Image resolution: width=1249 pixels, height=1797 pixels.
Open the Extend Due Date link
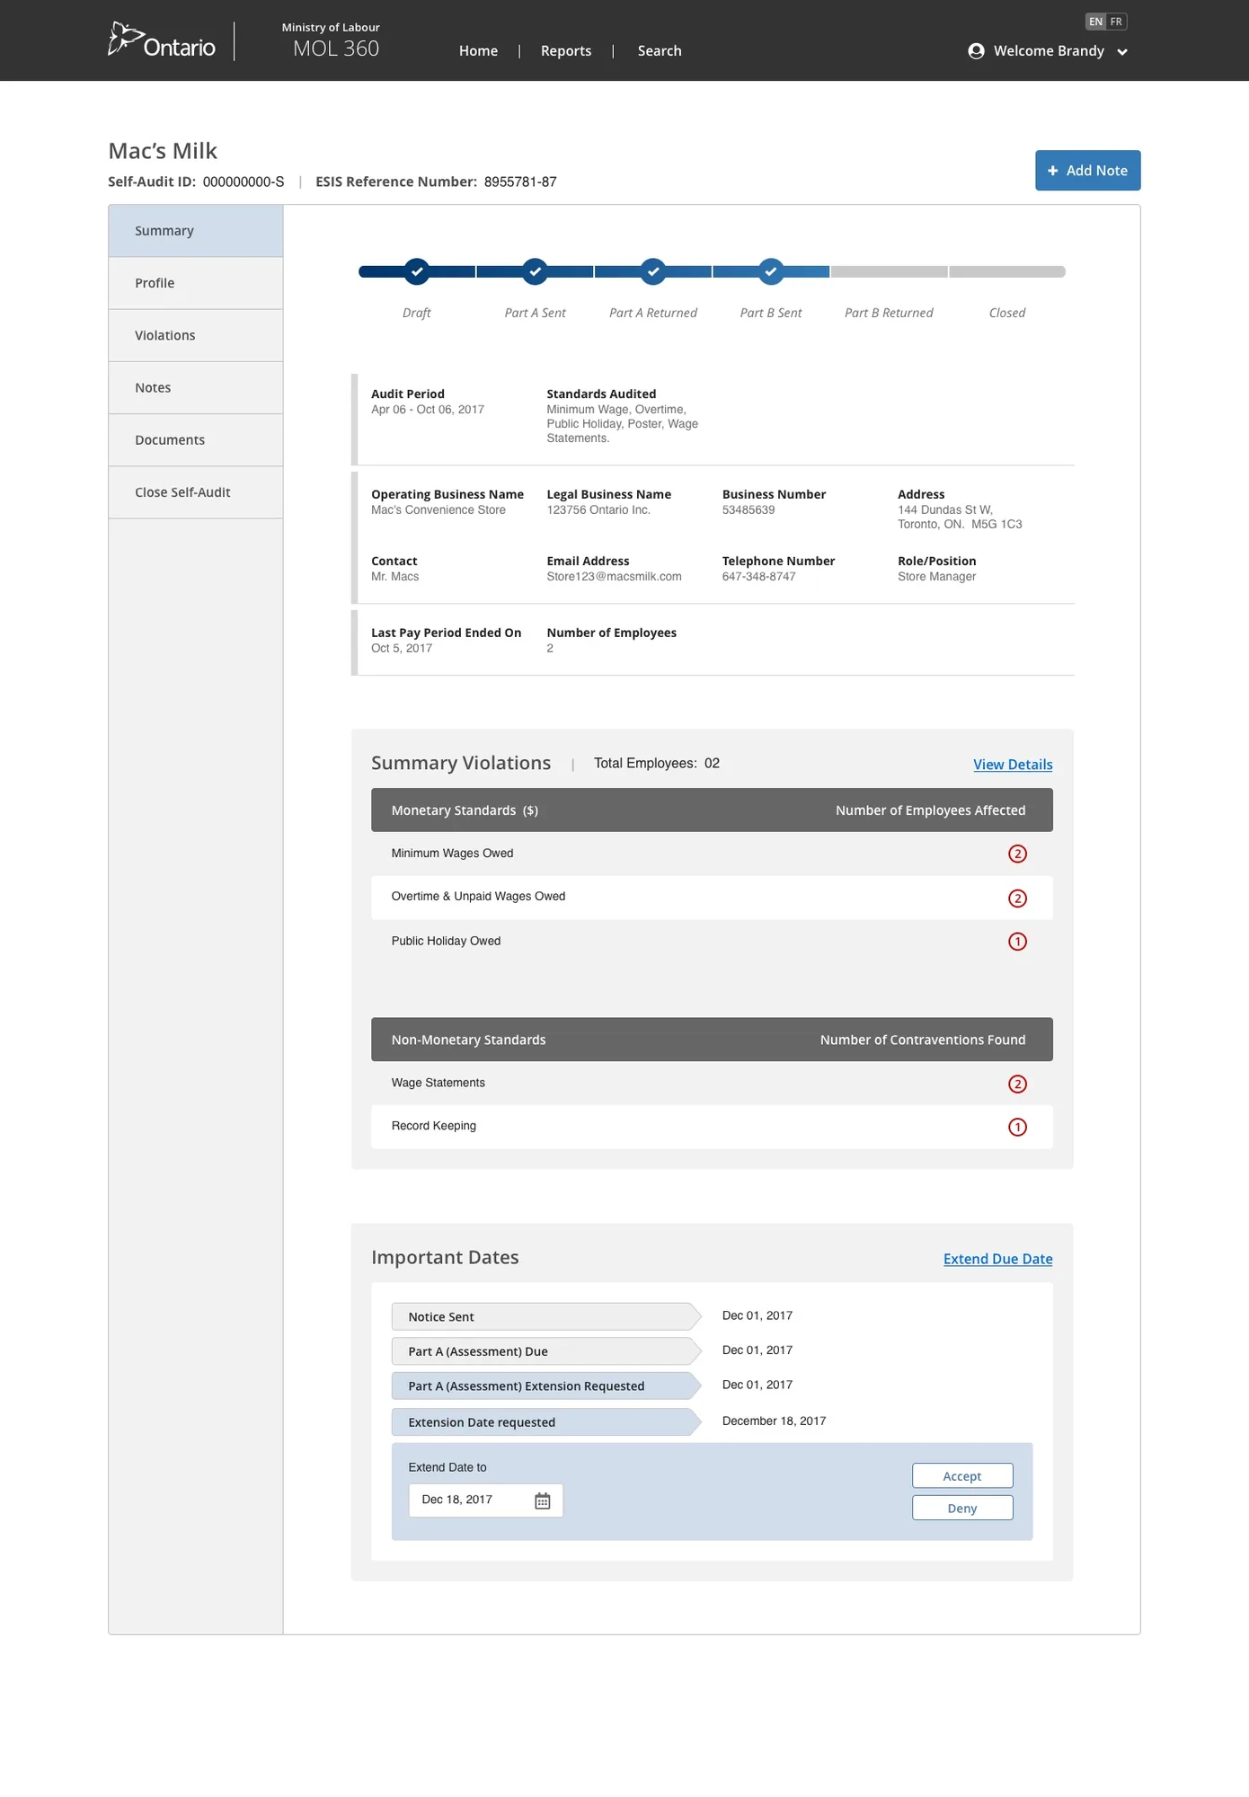pyautogui.click(x=997, y=1259)
